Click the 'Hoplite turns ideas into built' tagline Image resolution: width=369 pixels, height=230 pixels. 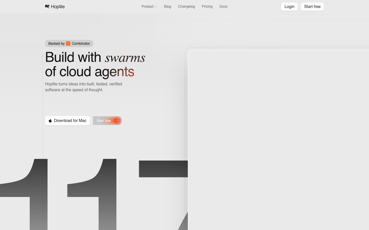click(x=84, y=87)
